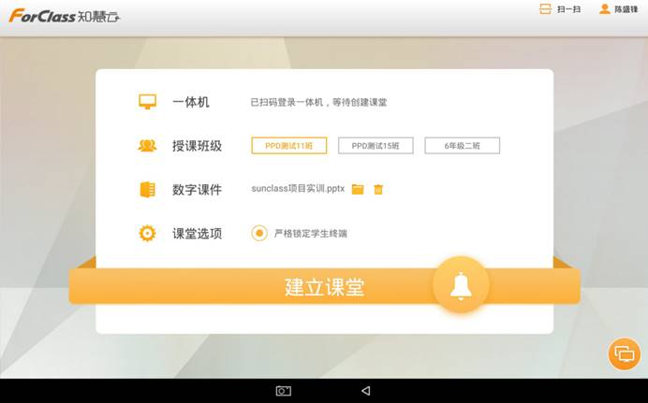Select the PPD测试11班 class
648x403 pixels.
[288, 146]
